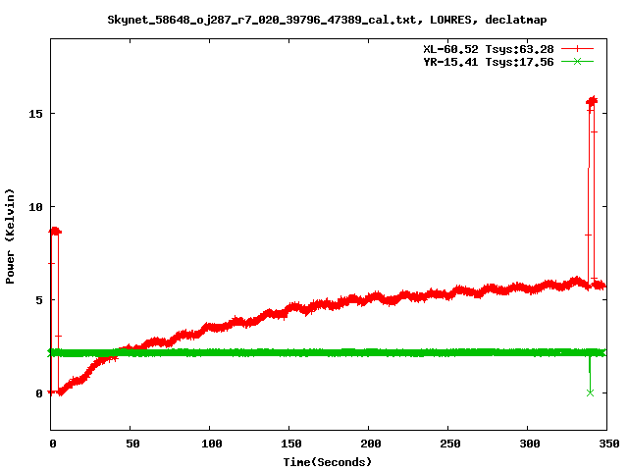Click the green line sample in the legend

pyautogui.click(x=577, y=62)
